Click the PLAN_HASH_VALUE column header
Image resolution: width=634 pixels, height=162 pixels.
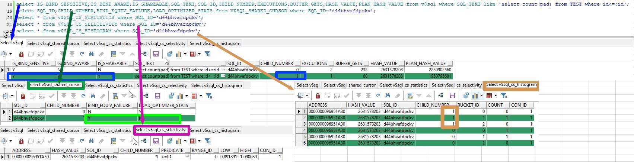(428, 64)
